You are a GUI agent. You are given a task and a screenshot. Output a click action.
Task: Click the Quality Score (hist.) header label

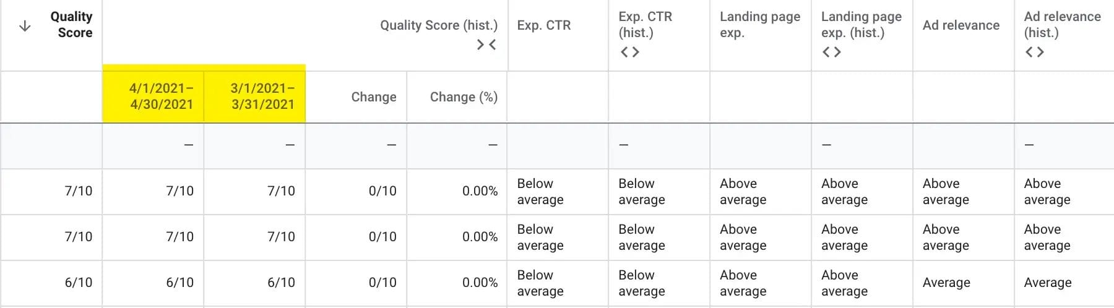point(438,25)
